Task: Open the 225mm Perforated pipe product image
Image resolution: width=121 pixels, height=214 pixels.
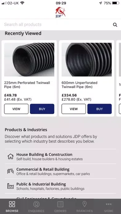Action: coord(29,60)
